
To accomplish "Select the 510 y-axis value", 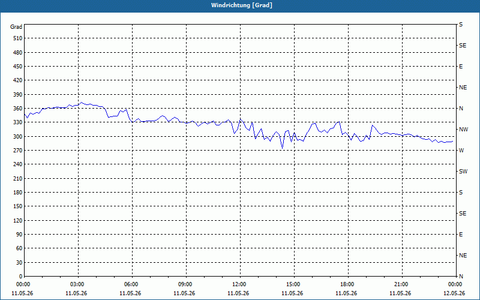I will pos(18,38).
